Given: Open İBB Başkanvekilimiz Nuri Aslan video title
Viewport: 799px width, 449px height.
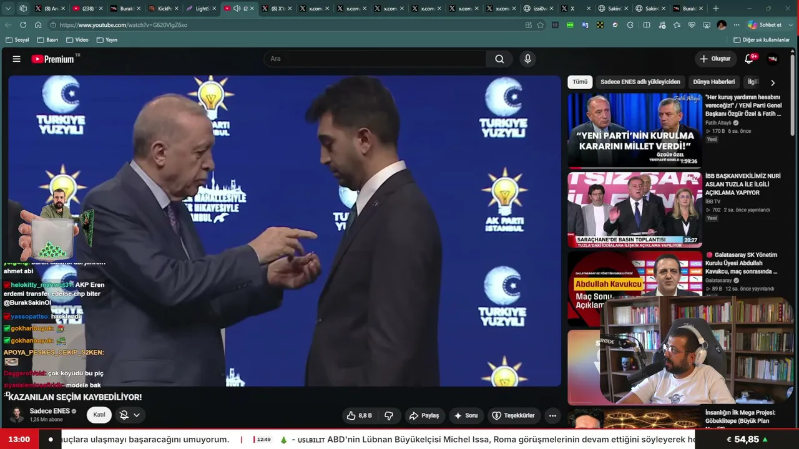Looking at the screenshot, I should 743,185.
